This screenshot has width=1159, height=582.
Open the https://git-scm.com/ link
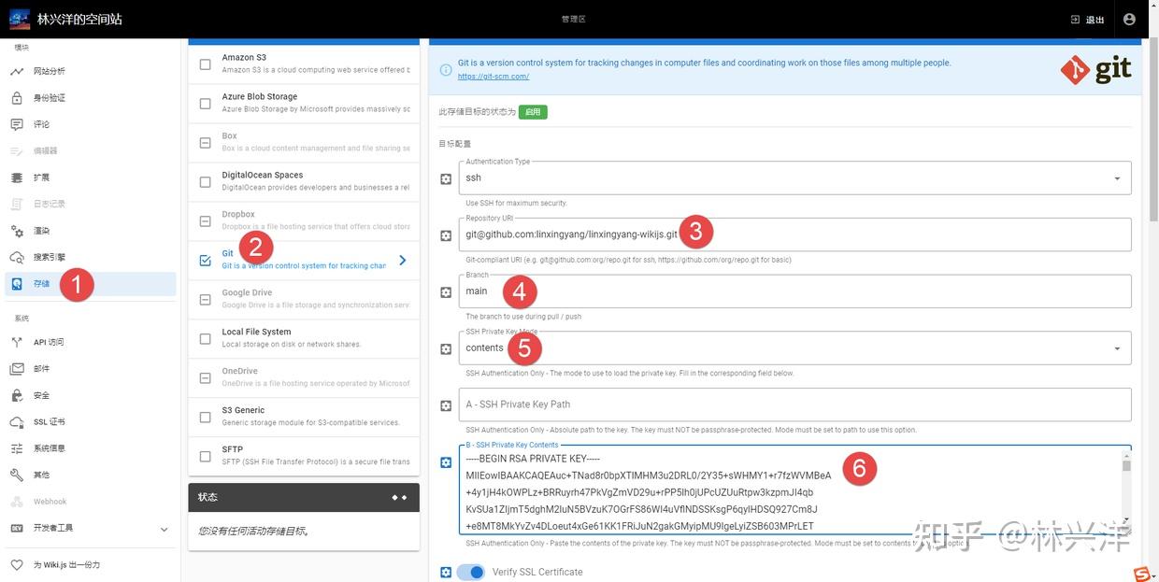(494, 77)
